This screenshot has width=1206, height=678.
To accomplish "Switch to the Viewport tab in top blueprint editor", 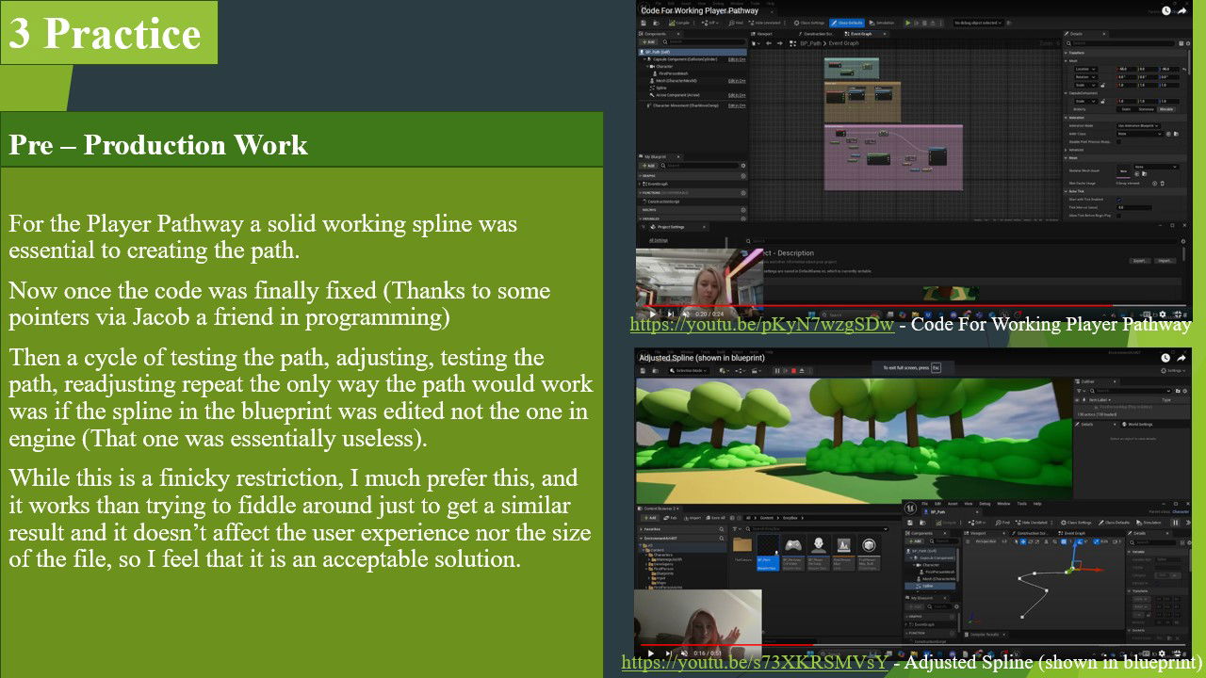I will [x=763, y=34].
